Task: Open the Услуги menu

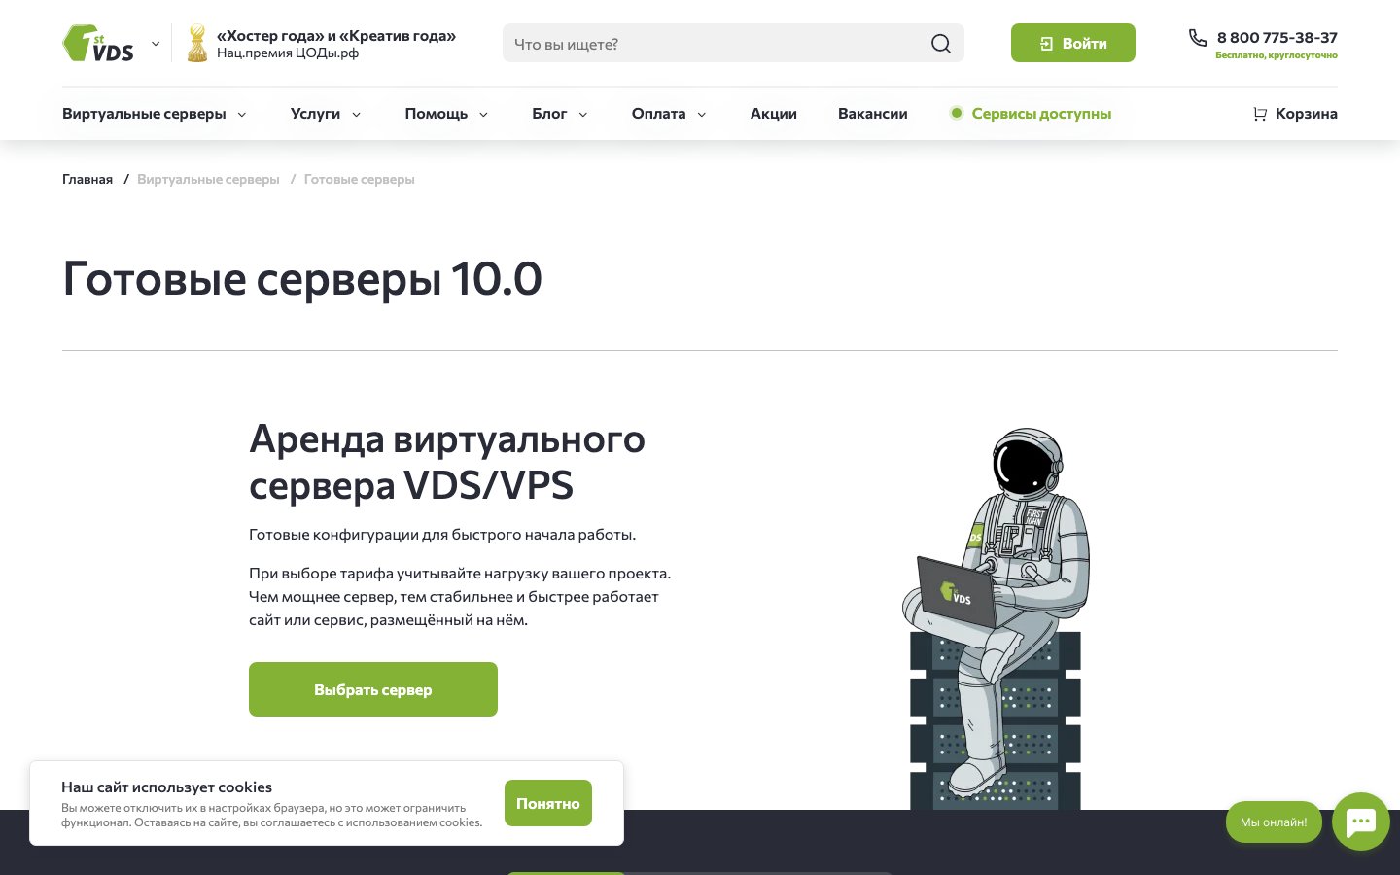Action: coord(315,114)
